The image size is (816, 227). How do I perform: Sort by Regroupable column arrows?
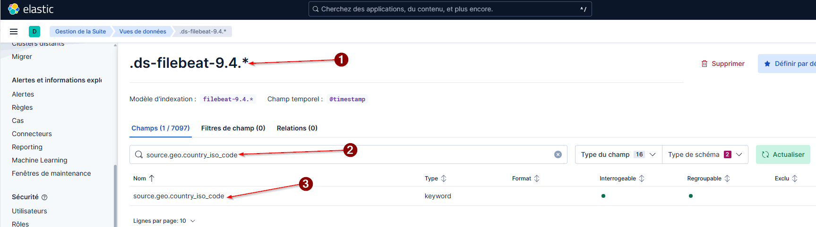pos(727,178)
